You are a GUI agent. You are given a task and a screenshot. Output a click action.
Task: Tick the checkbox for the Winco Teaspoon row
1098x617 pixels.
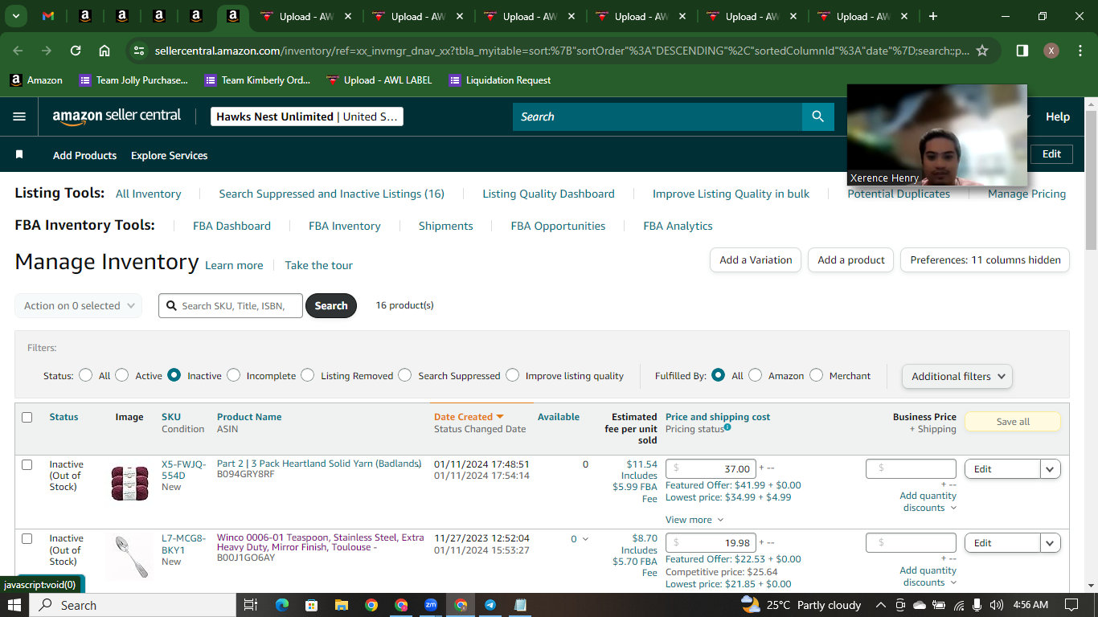(27, 538)
